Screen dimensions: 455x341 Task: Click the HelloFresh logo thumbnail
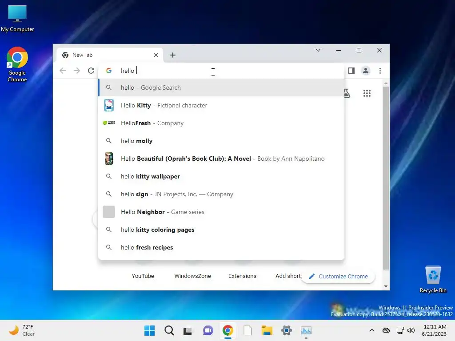click(x=109, y=123)
